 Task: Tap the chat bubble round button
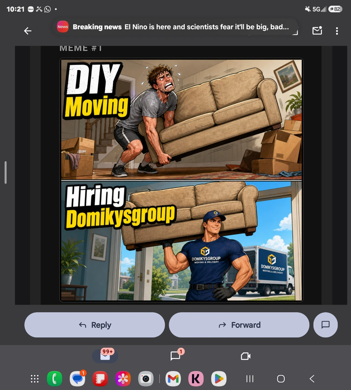pyautogui.click(x=325, y=325)
